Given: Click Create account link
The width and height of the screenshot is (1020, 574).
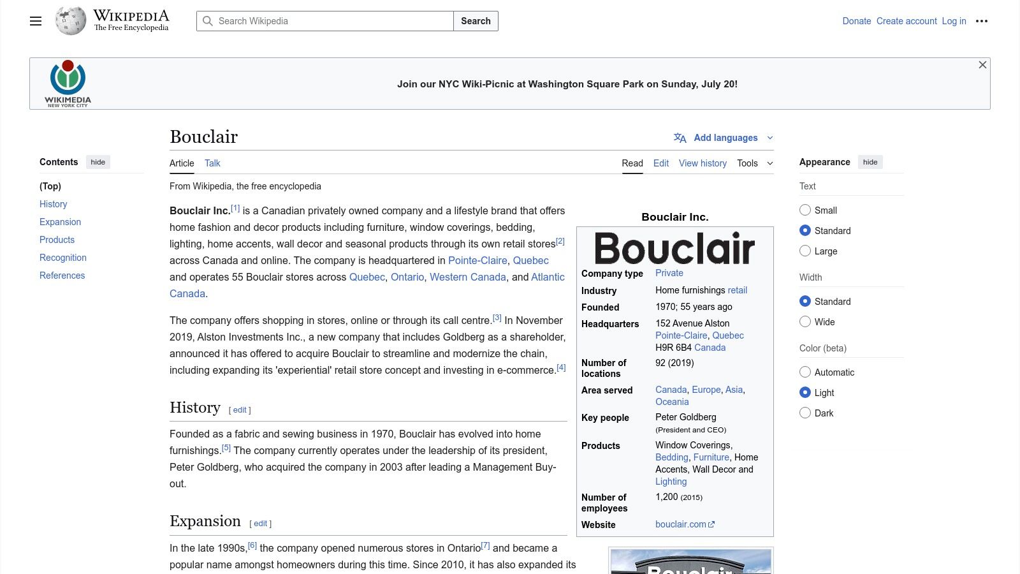Looking at the screenshot, I should (x=907, y=21).
